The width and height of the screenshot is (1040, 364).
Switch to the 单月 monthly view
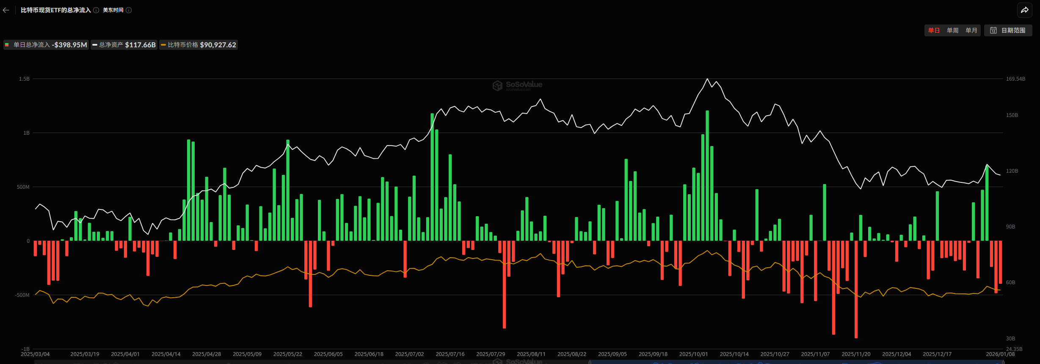(971, 30)
